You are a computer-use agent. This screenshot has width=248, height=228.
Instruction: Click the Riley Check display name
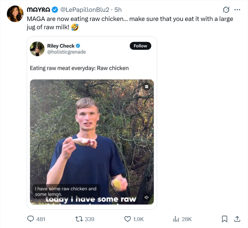click(x=61, y=46)
